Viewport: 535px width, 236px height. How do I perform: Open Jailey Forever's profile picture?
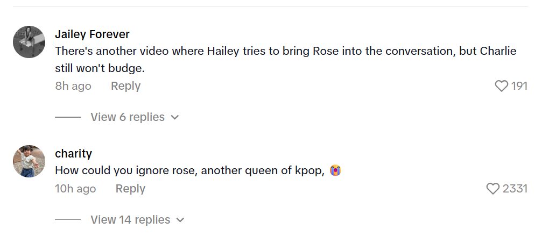[29, 42]
